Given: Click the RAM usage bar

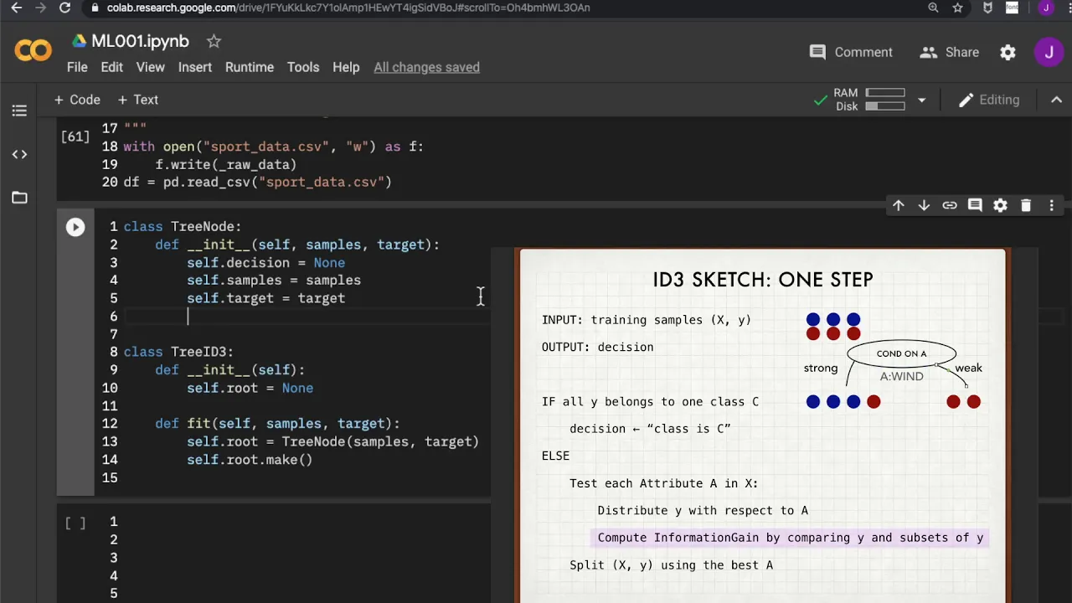Looking at the screenshot, I should [885, 93].
